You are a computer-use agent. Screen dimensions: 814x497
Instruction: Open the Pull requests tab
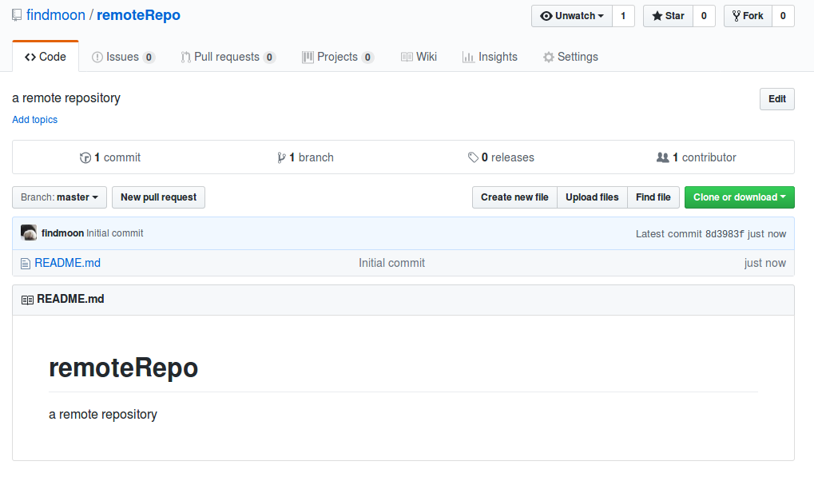pyautogui.click(x=228, y=57)
